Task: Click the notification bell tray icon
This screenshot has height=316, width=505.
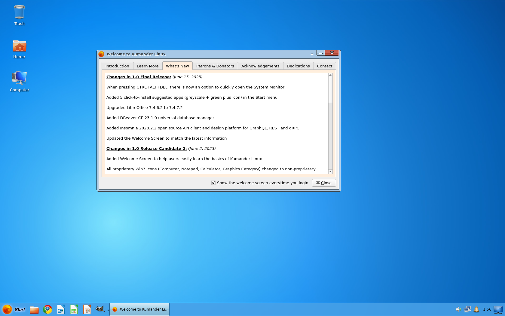Action: coord(476,309)
